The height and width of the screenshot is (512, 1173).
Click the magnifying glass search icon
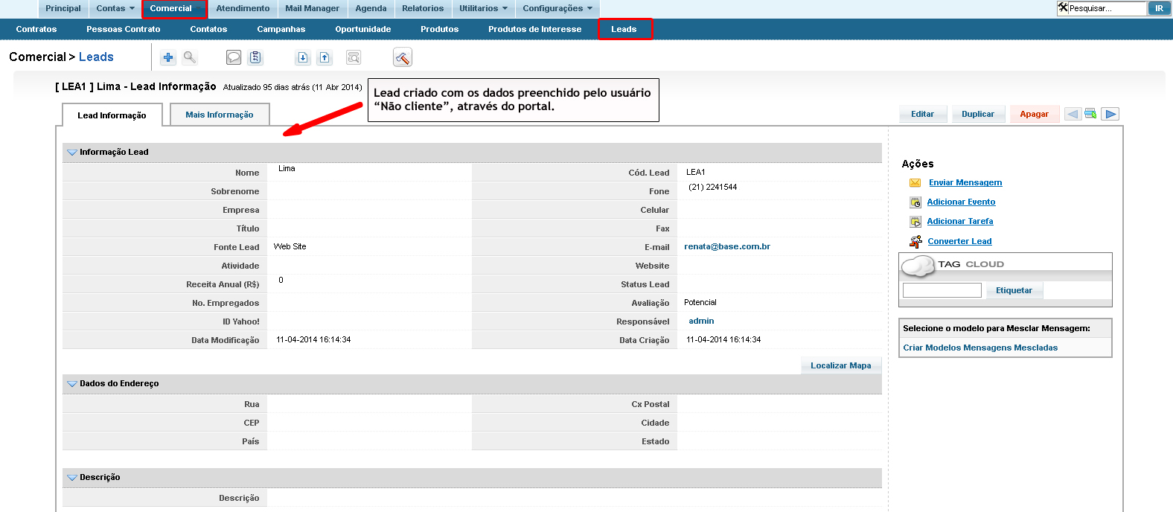(x=190, y=57)
